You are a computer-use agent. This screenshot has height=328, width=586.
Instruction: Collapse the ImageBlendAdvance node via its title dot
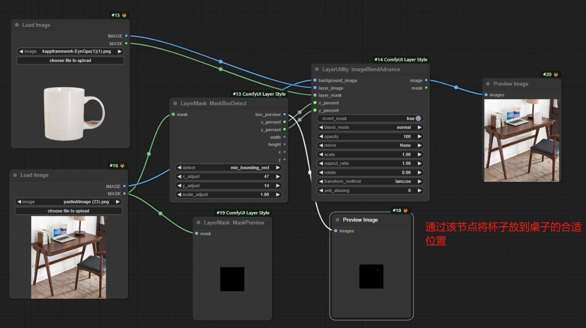[317, 69]
